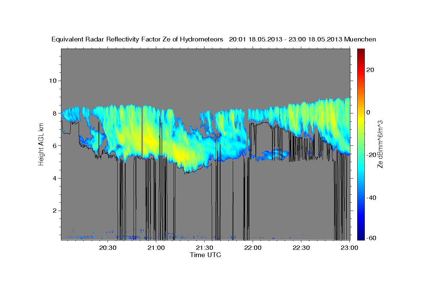Click the colorbar label '-60'

372,238
